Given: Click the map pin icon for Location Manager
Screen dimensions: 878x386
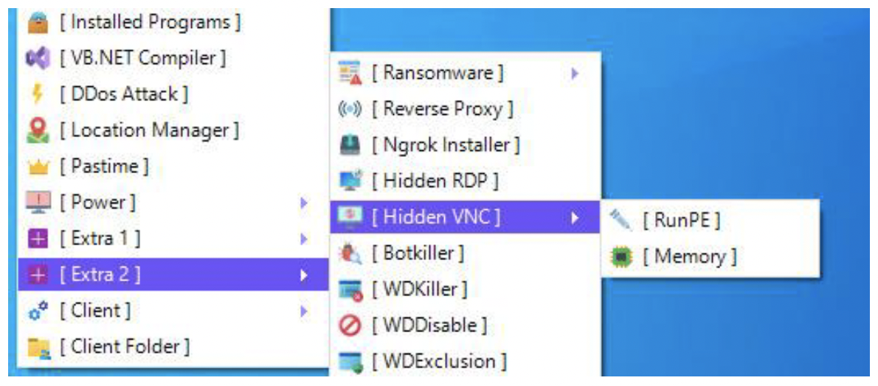Looking at the screenshot, I should point(38,131).
